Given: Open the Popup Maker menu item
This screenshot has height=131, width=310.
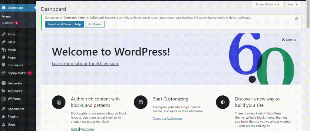Looking at the screenshot, I should click(17, 73).
